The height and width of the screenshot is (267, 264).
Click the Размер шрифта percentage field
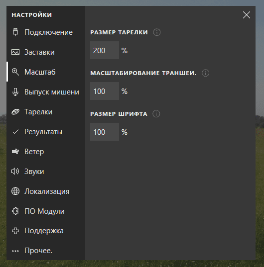click(105, 132)
